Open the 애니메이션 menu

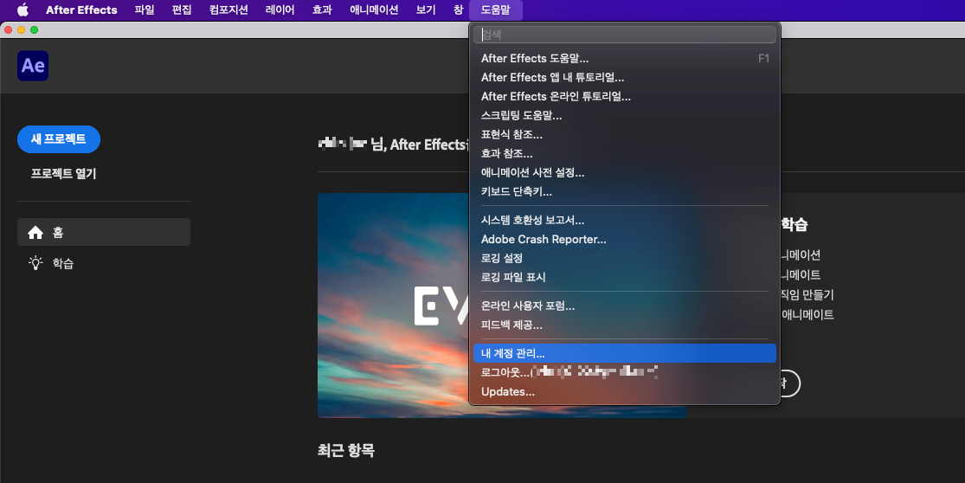pyautogui.click(x=374, y=10)
